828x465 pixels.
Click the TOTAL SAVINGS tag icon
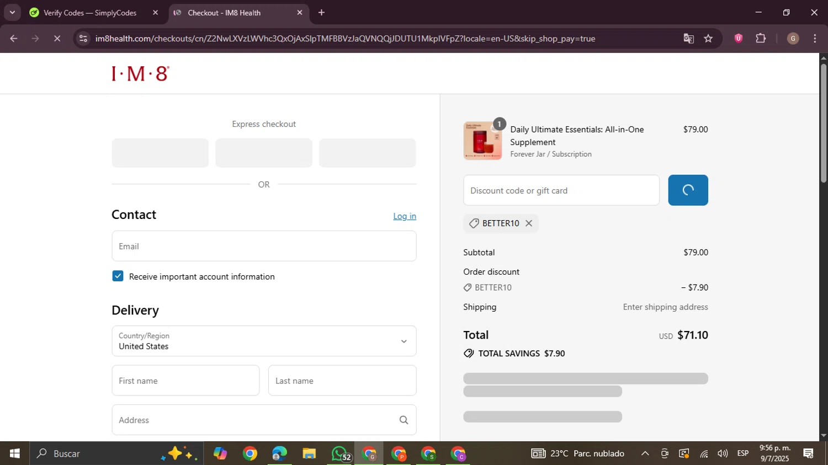click(x=469, y=354)
